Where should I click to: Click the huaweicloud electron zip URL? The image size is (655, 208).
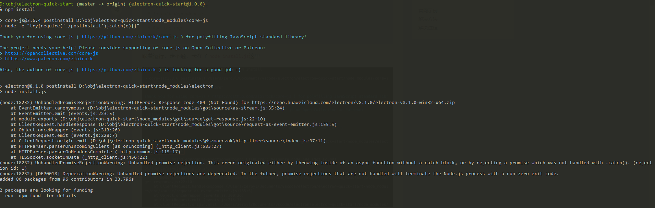353,103
